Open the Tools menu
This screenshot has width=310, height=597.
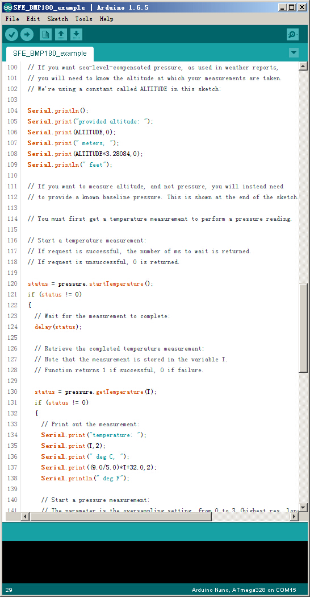coord(83,19)
